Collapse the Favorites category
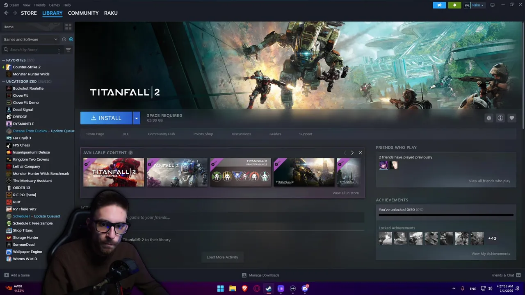This screenshot has width=525, height=295. 3,60
